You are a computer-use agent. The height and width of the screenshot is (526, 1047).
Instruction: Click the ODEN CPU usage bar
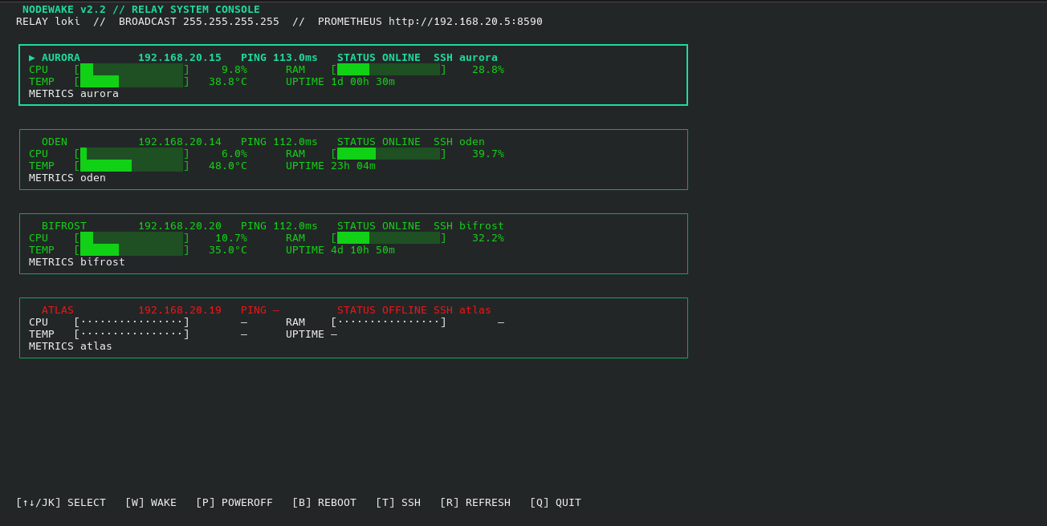(x=132, y=154)
